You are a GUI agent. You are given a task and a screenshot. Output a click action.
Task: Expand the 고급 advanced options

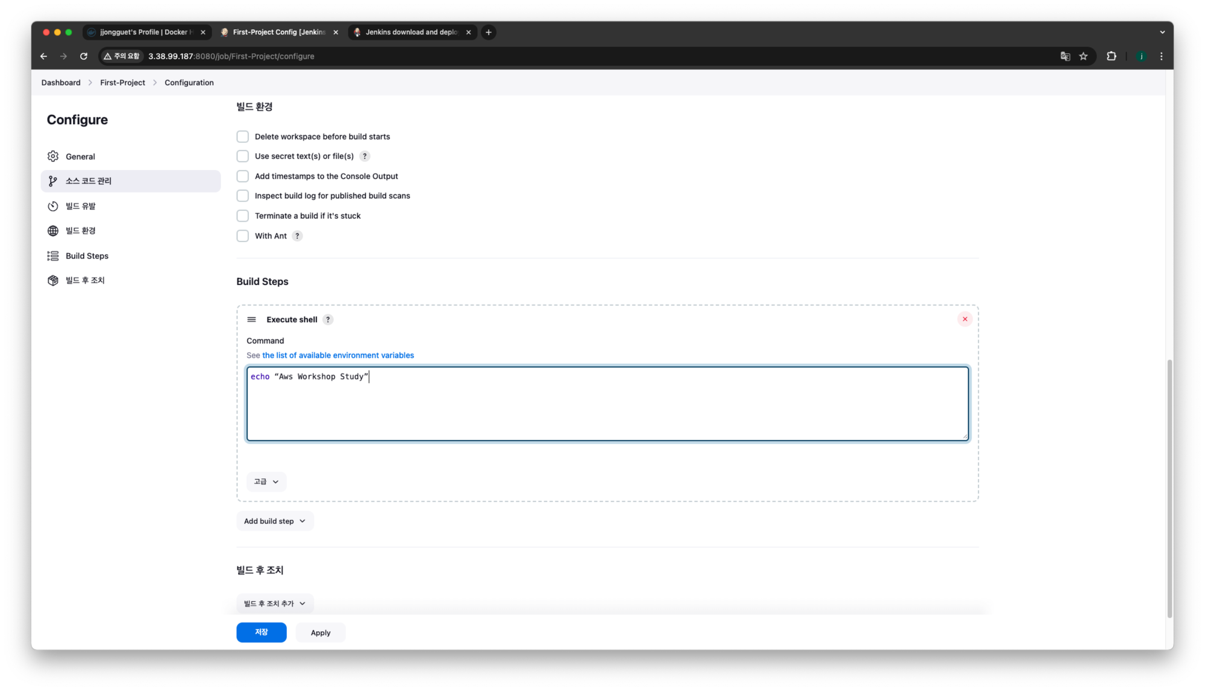[266, 482]
